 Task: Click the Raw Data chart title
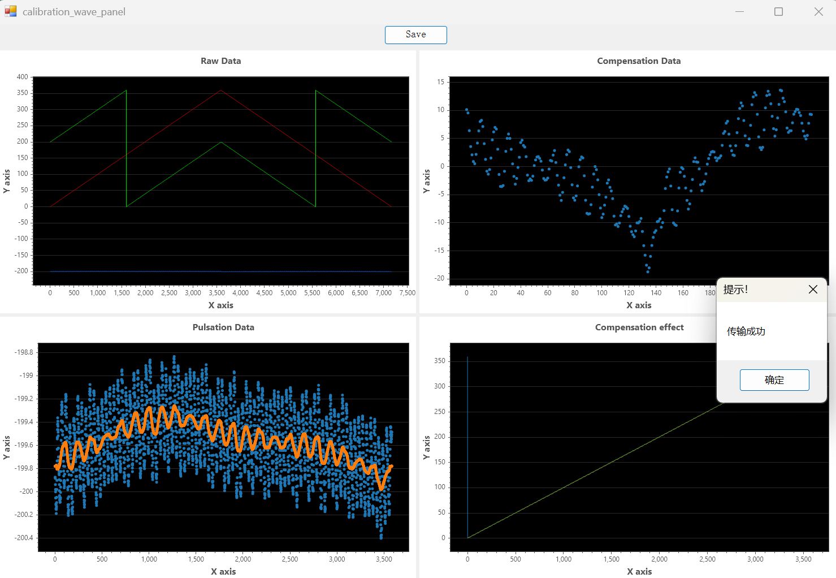click(x=220, y=61)
